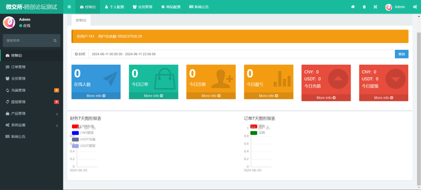Image resolution: width=421 pixels, height=190 pixels.
Task: Click the 时间 clock label
Action: [80, 54]
